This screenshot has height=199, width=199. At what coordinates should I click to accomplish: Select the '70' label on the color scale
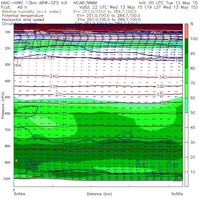[193, 83]
